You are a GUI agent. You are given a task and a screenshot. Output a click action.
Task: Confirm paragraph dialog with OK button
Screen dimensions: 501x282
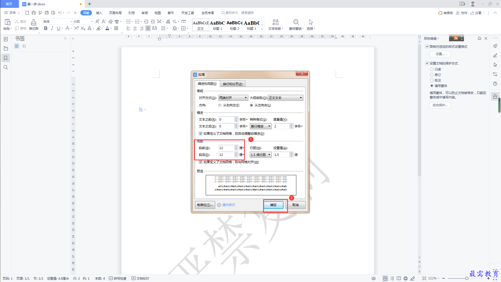click(x=273, y=205)
